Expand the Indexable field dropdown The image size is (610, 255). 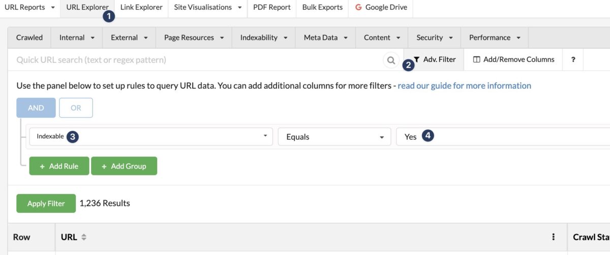click(x=151, y=137)
